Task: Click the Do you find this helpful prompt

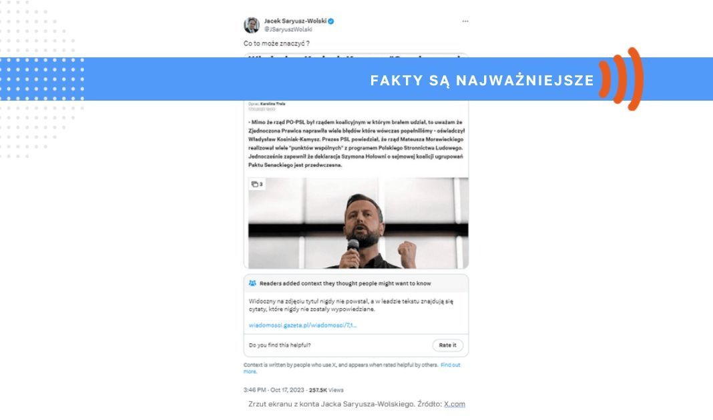Action: (x=280, y=345)
